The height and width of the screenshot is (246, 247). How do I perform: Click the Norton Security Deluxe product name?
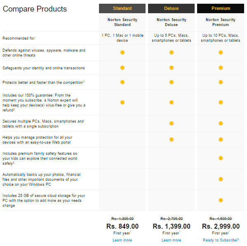tap(172, 22)
